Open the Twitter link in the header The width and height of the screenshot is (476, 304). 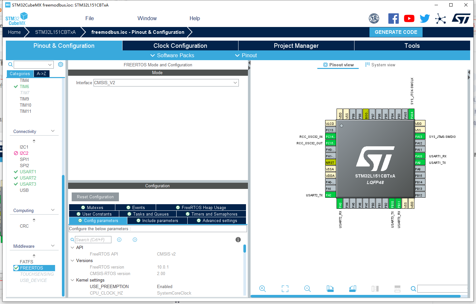coord(425,19)
